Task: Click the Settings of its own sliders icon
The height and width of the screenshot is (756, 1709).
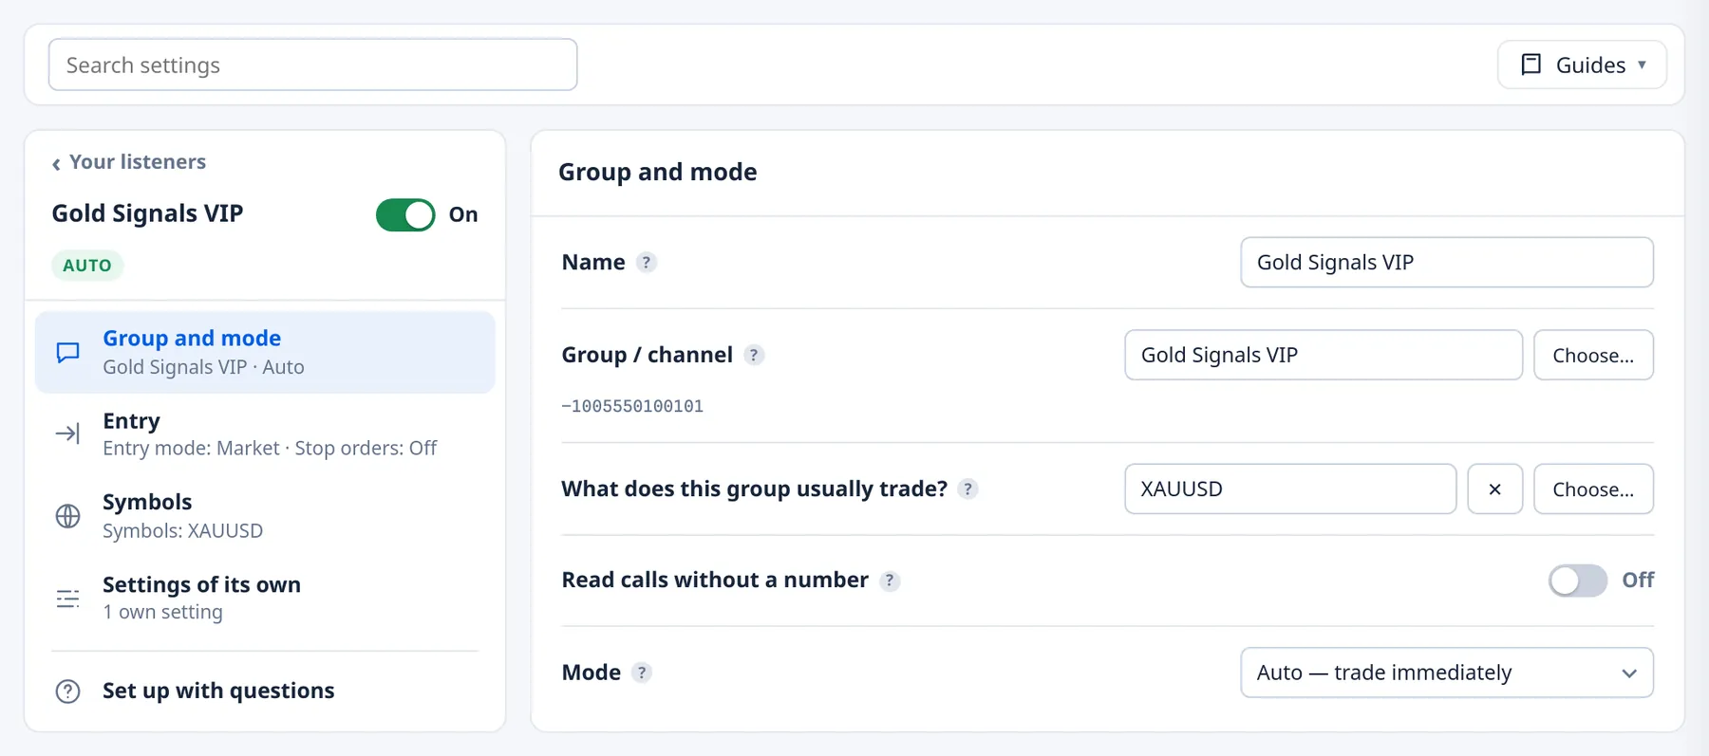Action: point(67,599)
